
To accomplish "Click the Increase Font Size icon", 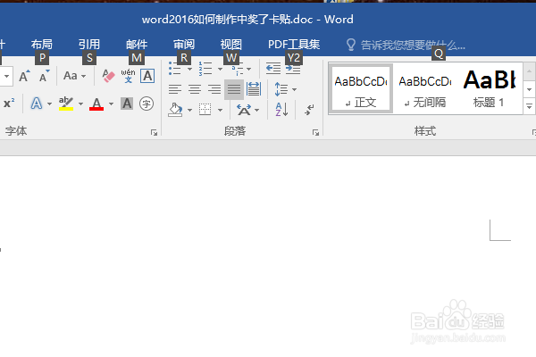I will click(x=24, y=76).
